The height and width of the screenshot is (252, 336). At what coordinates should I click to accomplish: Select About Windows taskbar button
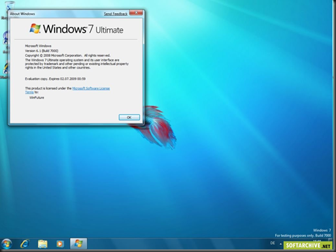point(78,244)
